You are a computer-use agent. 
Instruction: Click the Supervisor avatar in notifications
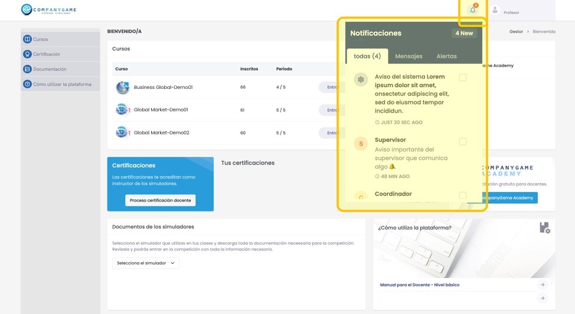coord(361,144)
